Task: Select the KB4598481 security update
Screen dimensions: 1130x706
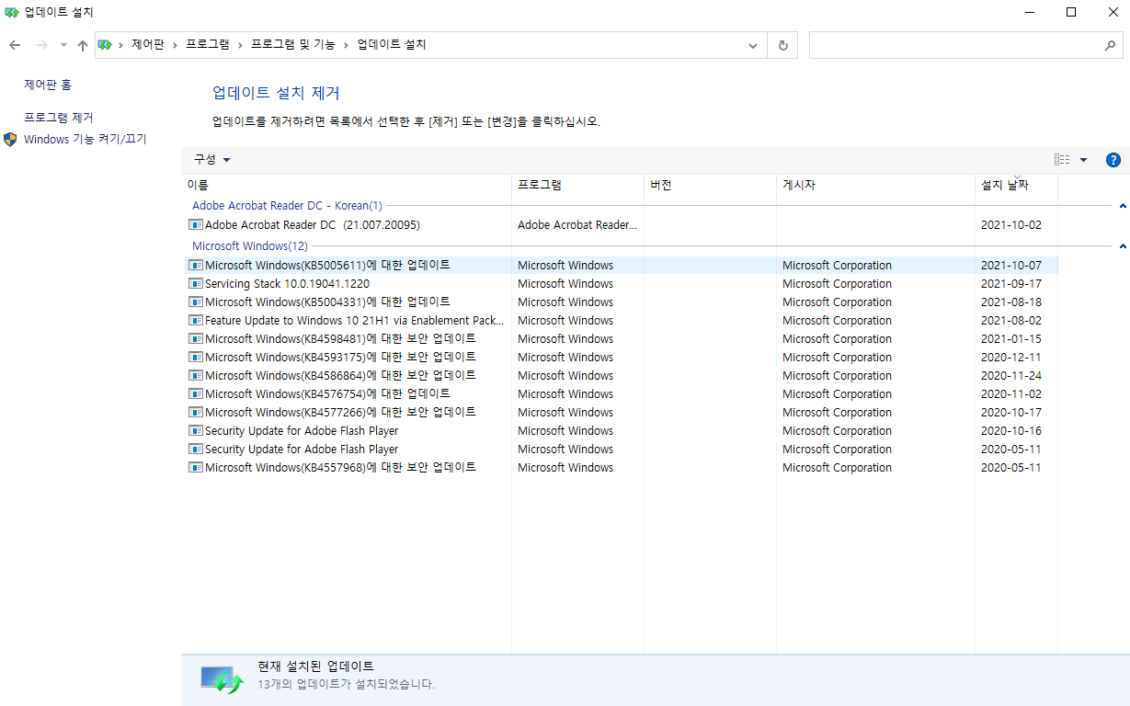Action: [340, 338]
